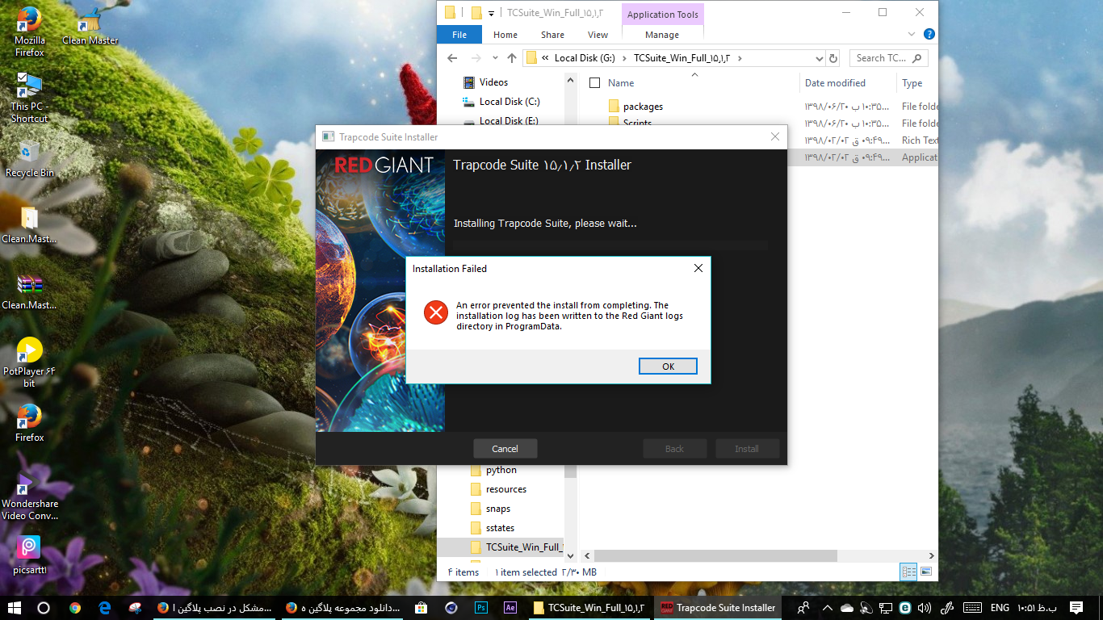This screenshot has height=620, width=1103.
Task: Switch the file list to large icons view
Action: (x=925, y=572)
